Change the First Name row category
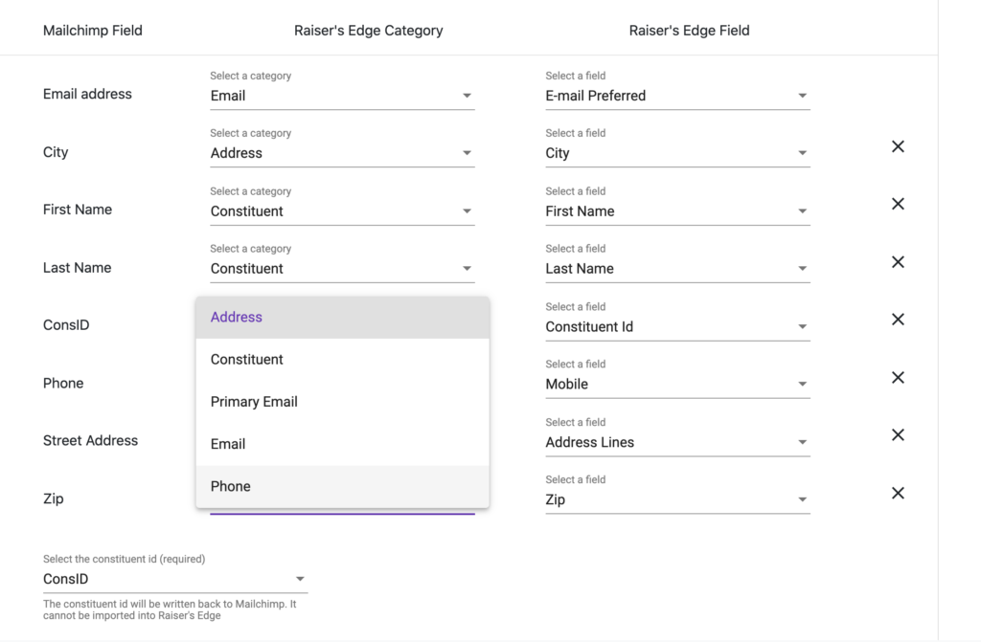This screenshot has width=981, height=642. point(342,211)
